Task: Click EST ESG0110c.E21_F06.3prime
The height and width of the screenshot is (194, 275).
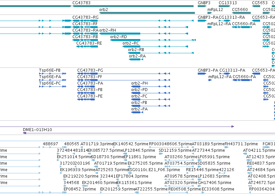Action: pyautogui.click(x=154, y=170)
